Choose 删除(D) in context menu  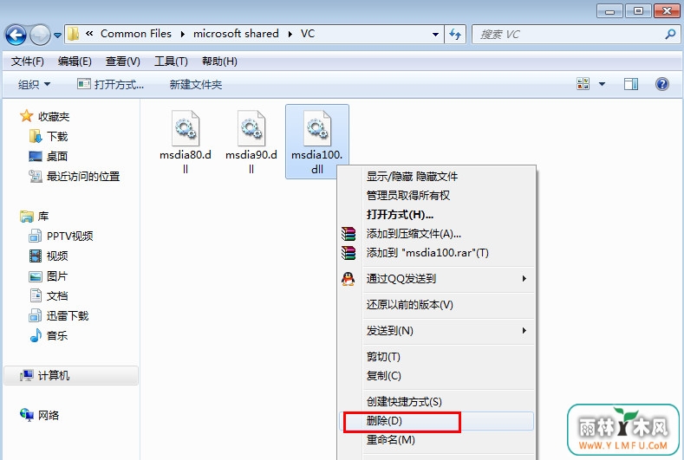click(x=436, y=421)
